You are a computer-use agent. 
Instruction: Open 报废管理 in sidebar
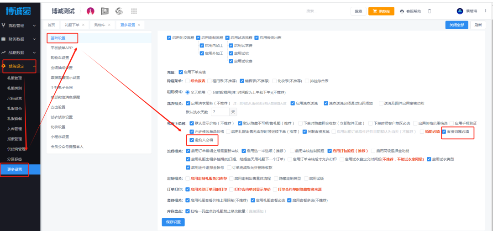15,139
